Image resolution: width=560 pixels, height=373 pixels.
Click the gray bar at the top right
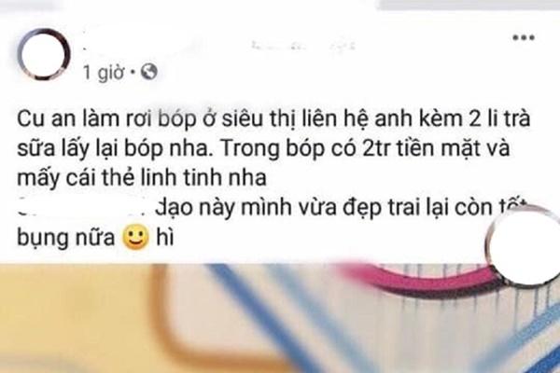[x=469, y=5]
